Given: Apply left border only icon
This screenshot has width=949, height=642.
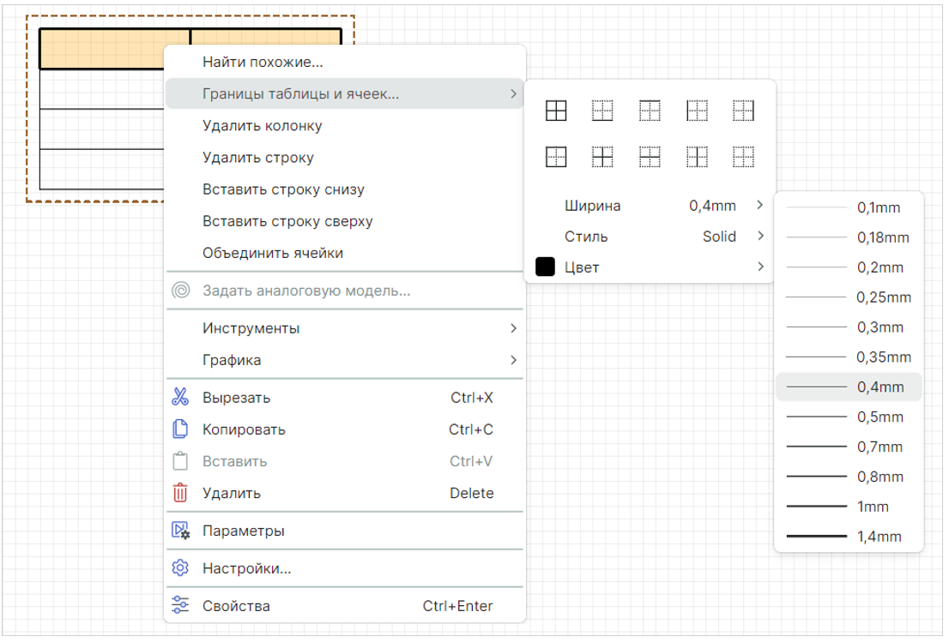Looking at the screenshot, I should coord(697,111).
